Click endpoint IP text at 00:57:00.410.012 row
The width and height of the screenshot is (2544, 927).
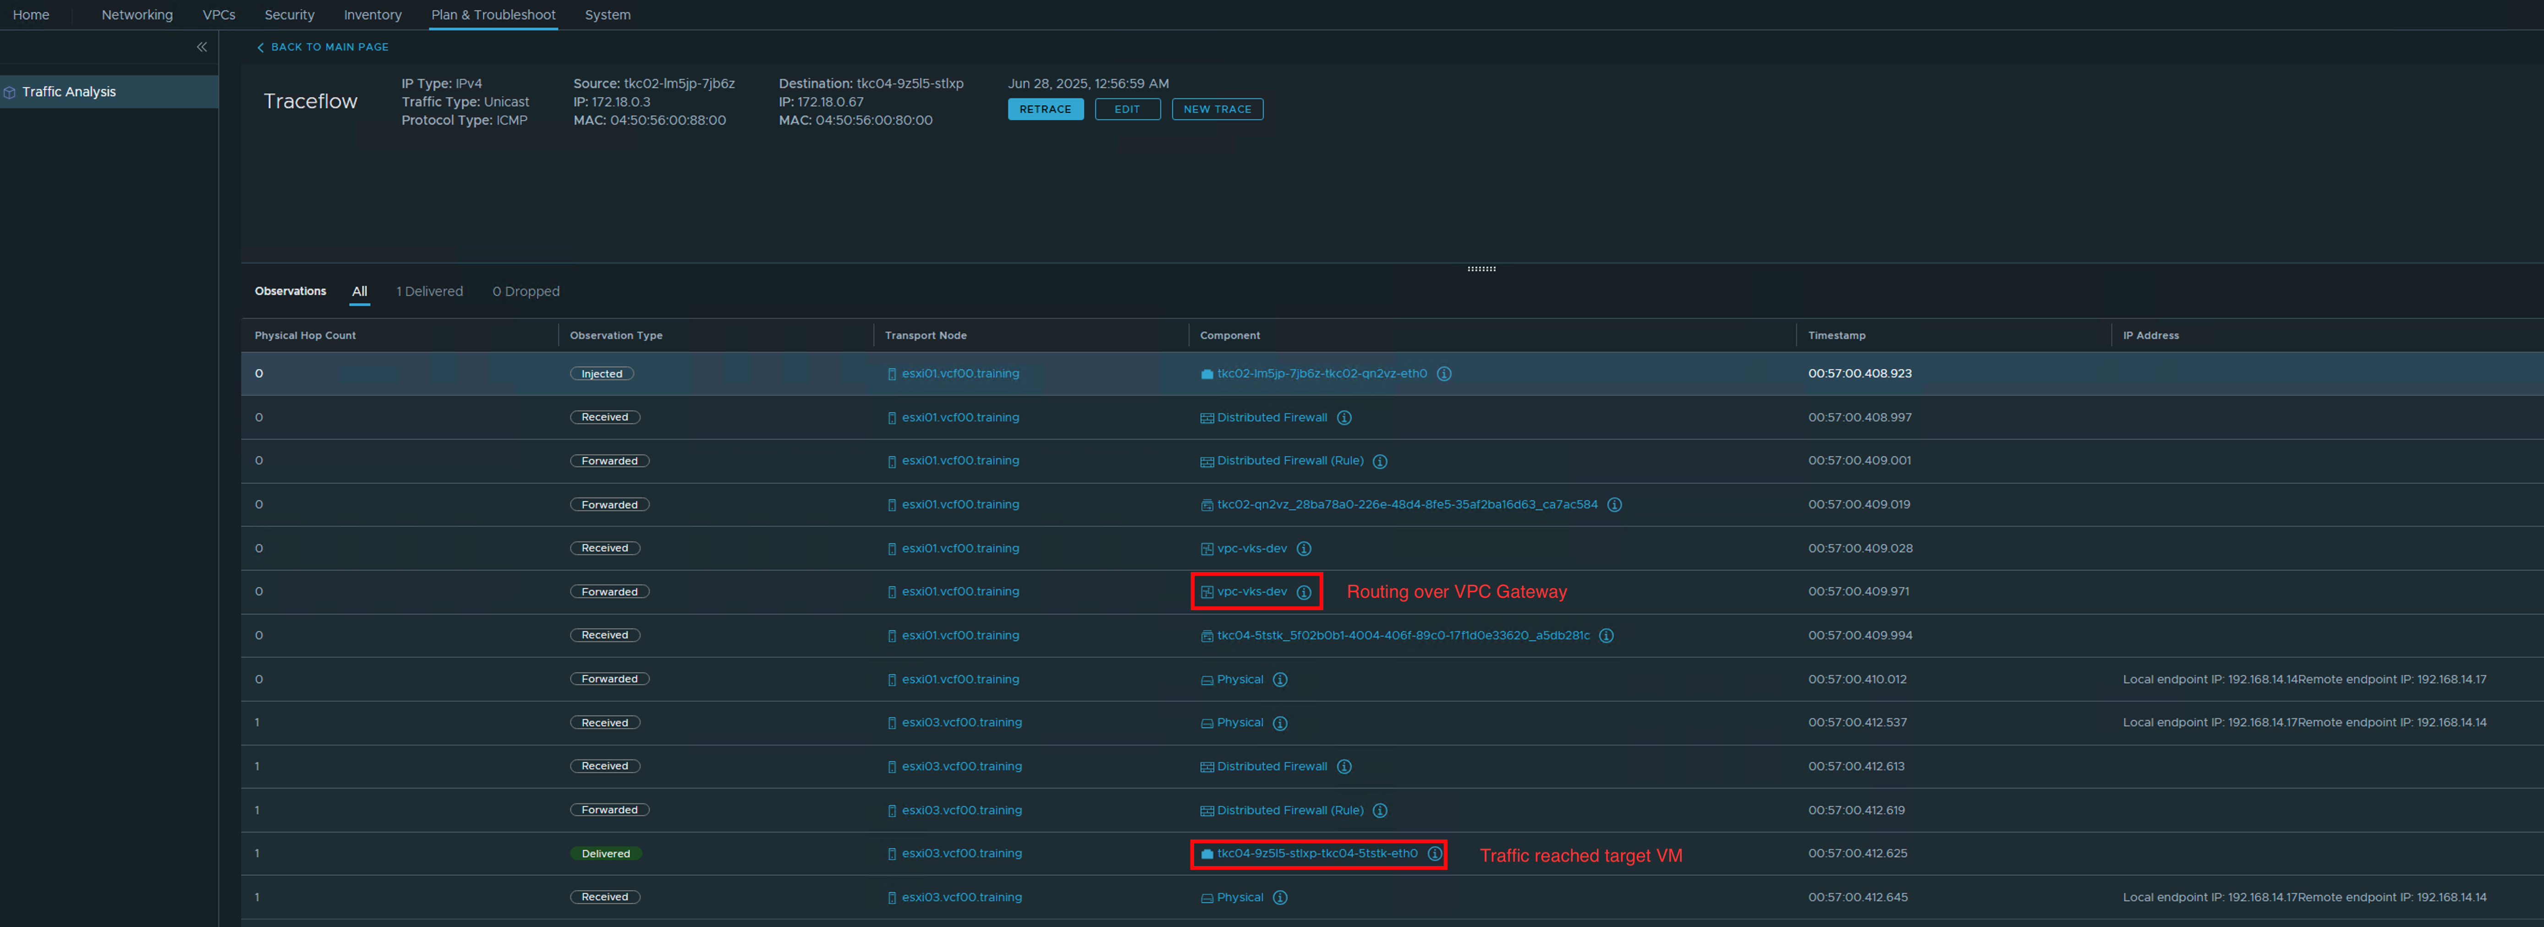tap(2305, 679)
